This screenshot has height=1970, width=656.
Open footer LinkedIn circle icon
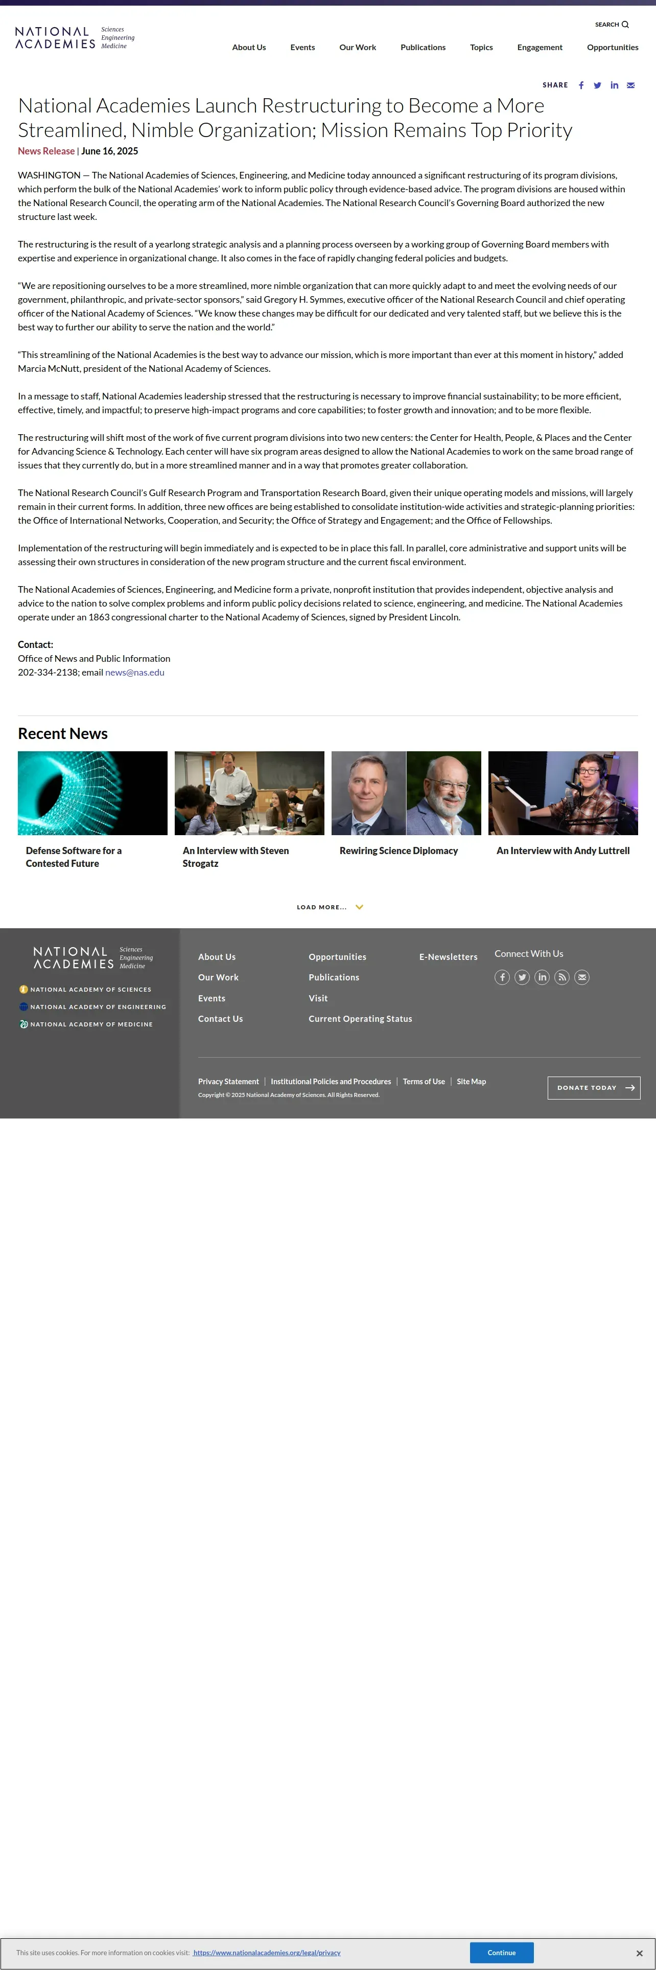point(542,977)
